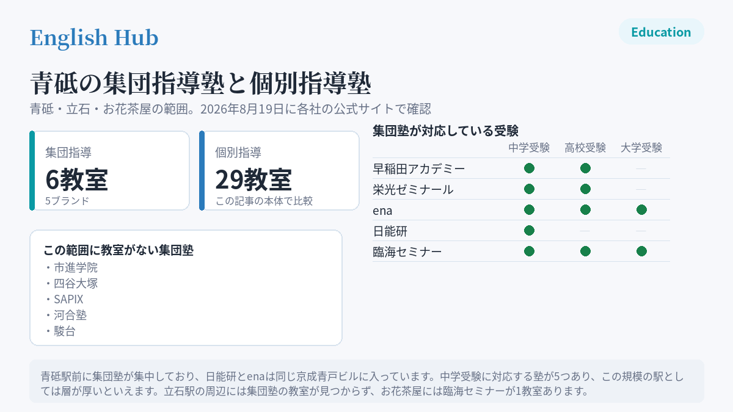Click the Education category badge
Image resolution: width=733 pixels, height=412 pixels.
point(662,32)
